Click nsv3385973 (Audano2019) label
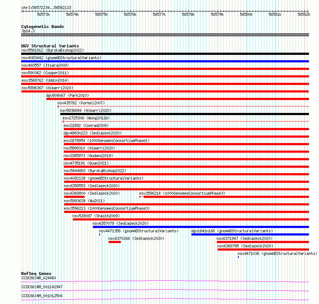The height and width of the screenshot is (304, 319). [88, 156]
